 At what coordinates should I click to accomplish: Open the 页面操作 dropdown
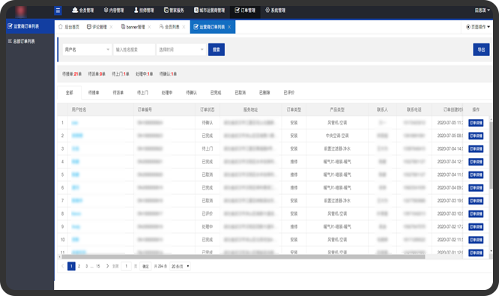click(478, 27)
